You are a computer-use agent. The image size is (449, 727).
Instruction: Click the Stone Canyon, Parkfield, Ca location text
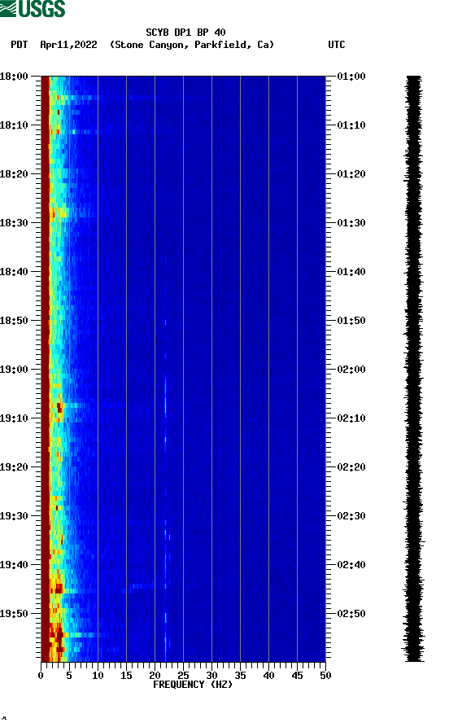192,45
